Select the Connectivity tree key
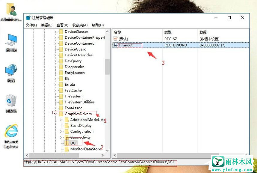Image resolution: width=257 pixels, height=173 pixels. tap(80, 137)
